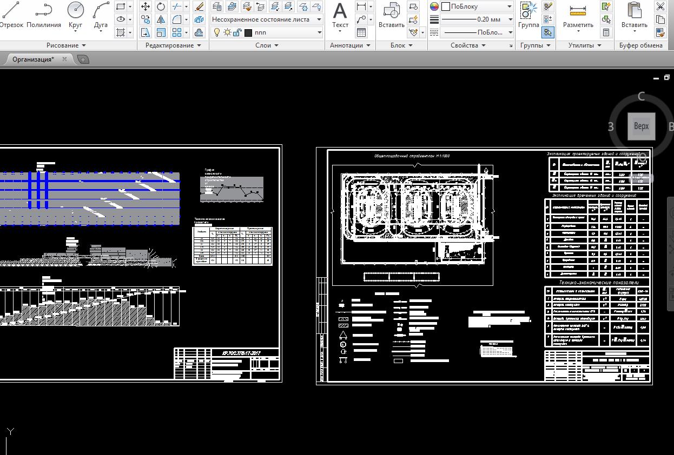Open linetype dropdown ПоБло...
Image resolution: width=674 pixels, height=455 pixels.
click(477, 32)
